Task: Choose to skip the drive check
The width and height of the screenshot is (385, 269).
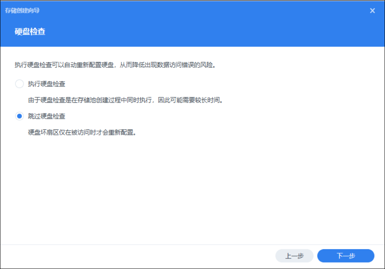Action: click(19, 116)
